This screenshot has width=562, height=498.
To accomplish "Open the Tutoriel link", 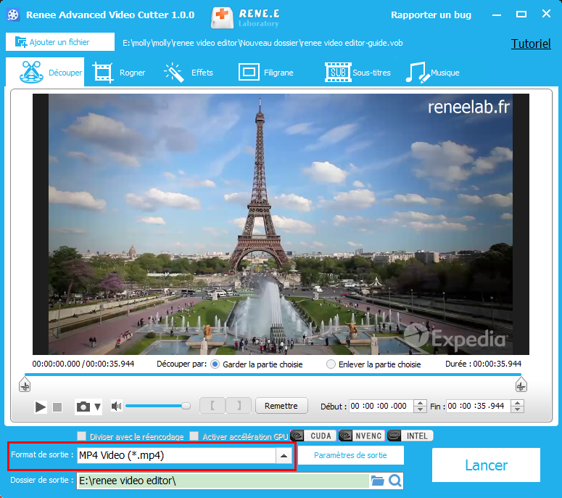I will (531, 44).
